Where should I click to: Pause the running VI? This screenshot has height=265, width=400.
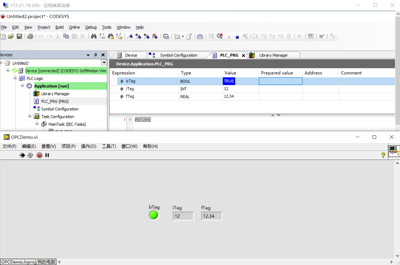point(47,155)
